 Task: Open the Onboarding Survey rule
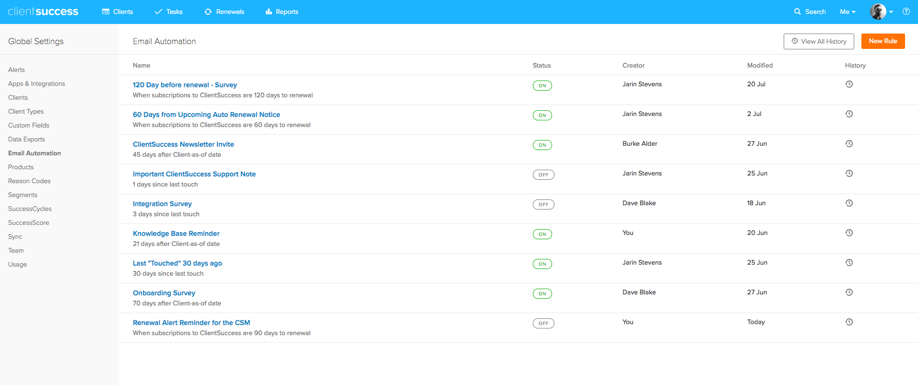[x=164, y=293]
